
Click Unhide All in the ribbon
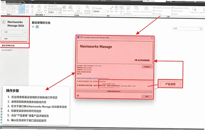[x=87, y=10]
